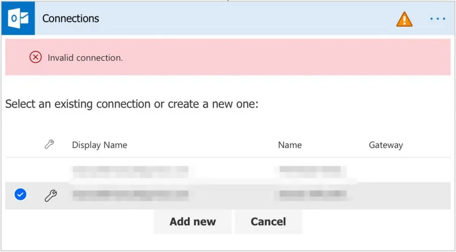Click the Name column header

click(290, 145)
